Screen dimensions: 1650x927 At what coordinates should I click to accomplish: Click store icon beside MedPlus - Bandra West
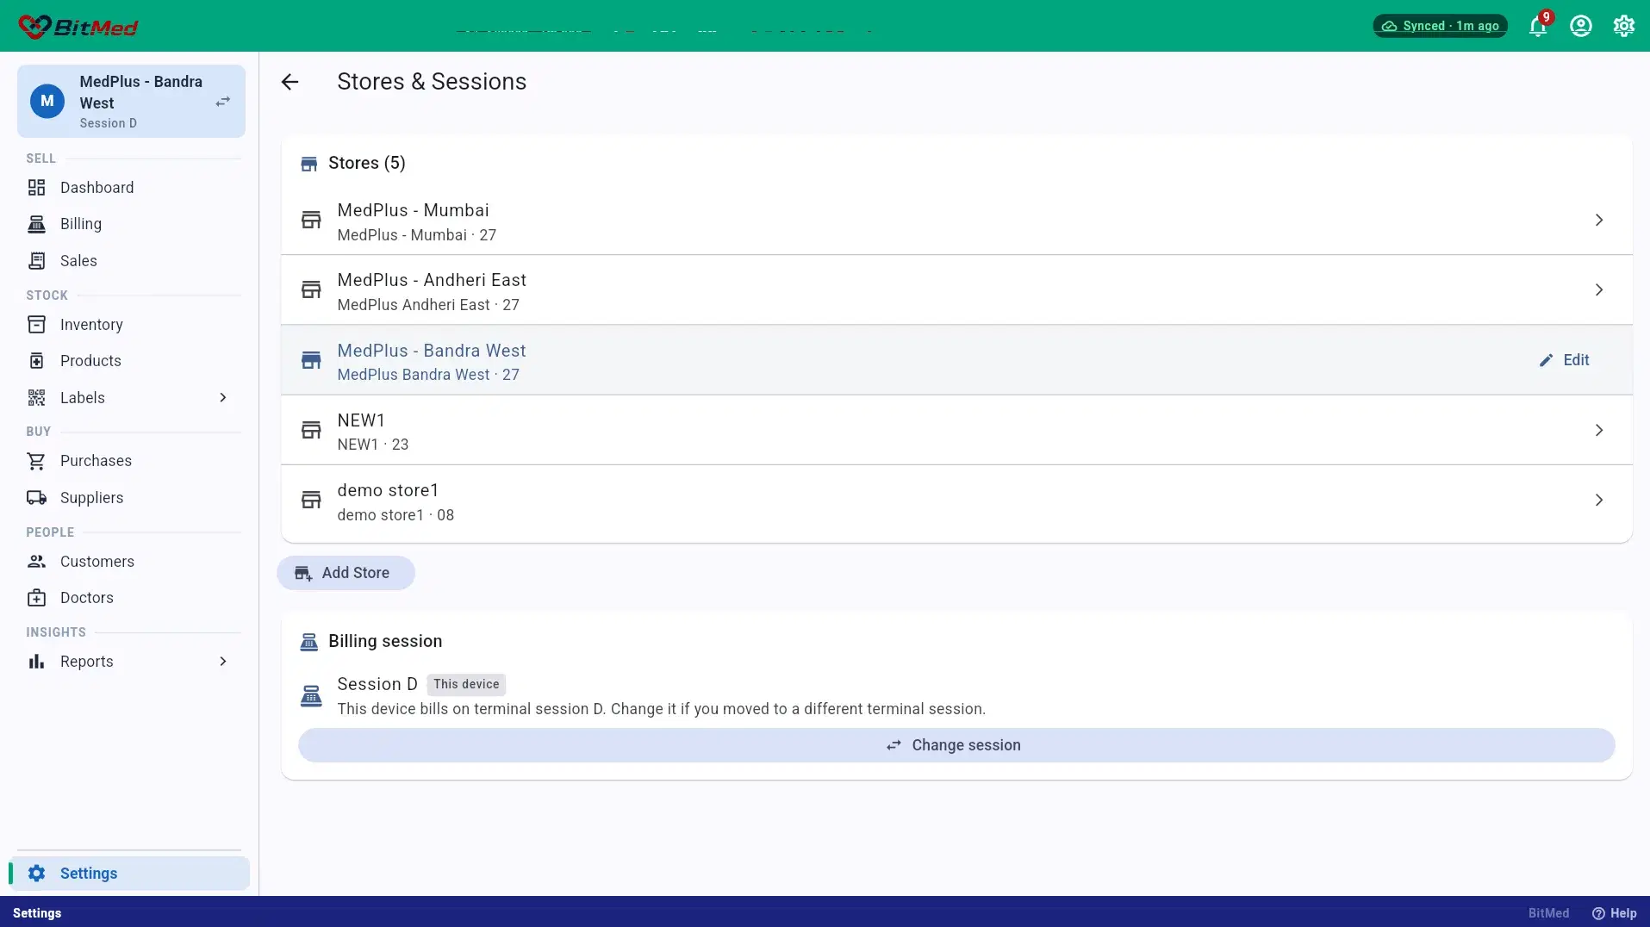pos(311,360)
